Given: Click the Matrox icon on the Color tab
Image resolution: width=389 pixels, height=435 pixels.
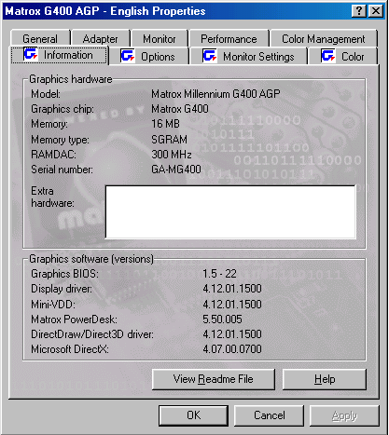Looking at the screenshot, I should pos(328,56).
